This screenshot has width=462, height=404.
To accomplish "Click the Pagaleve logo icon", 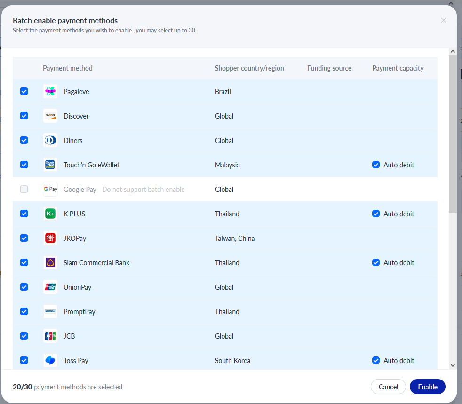I will click(x=50, y=92).
